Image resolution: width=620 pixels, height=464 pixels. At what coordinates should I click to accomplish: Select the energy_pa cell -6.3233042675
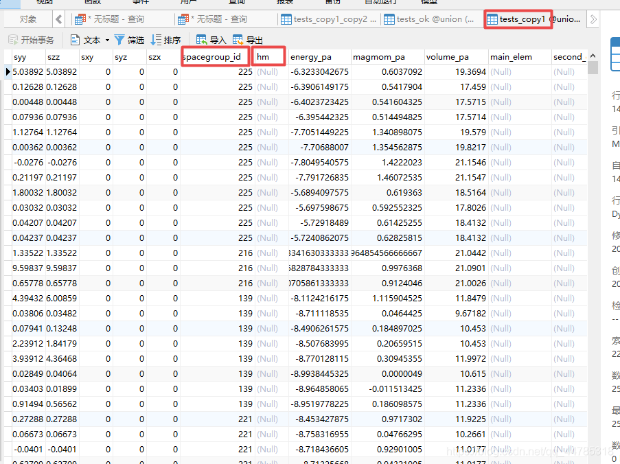[x=319, y=72]
